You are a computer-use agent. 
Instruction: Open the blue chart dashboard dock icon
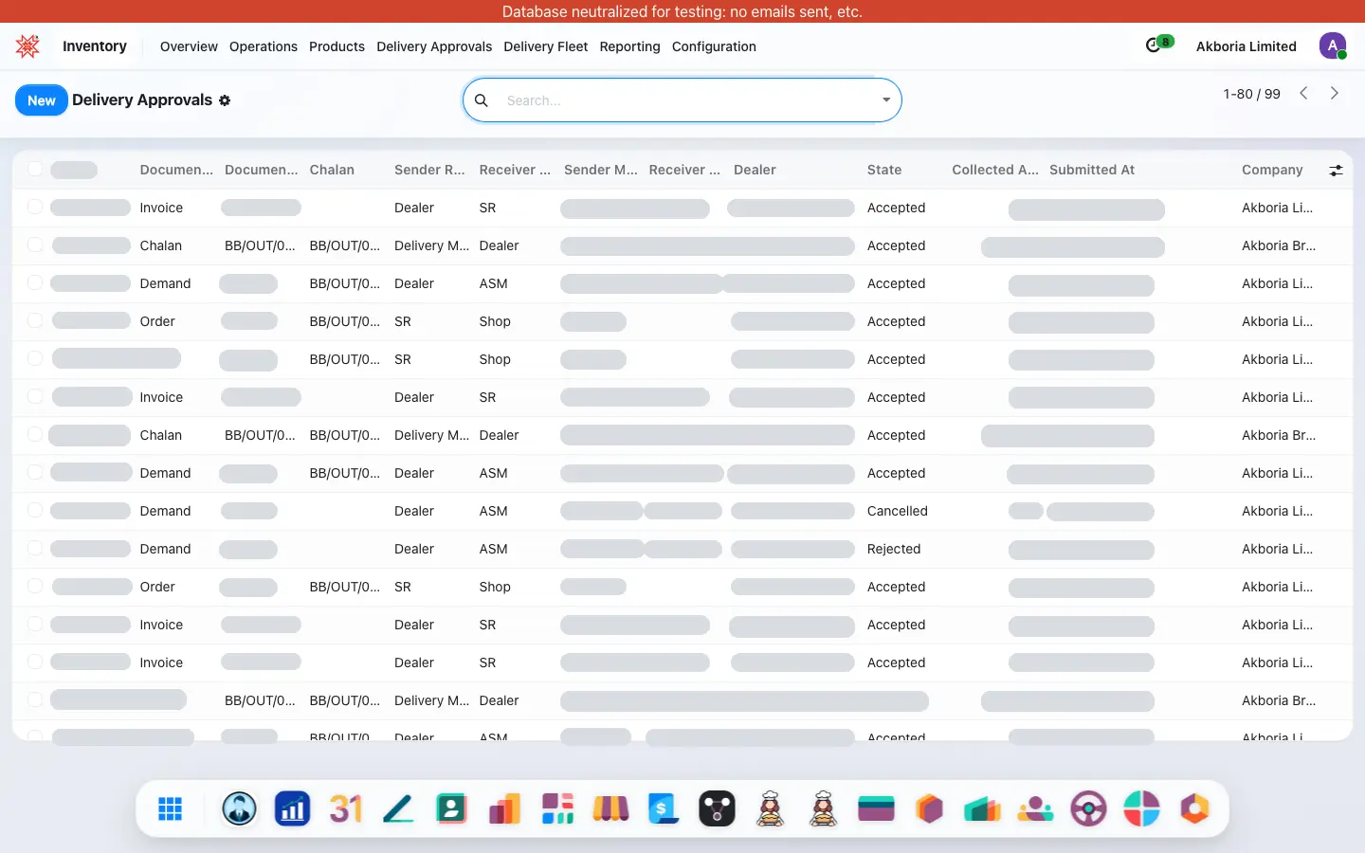pyautogui.click(x=292, y=808)
